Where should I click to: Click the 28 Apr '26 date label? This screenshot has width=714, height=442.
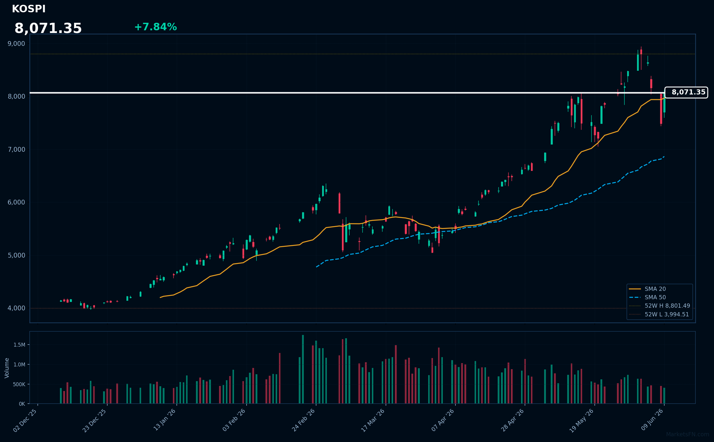click(x=512, y=420)
